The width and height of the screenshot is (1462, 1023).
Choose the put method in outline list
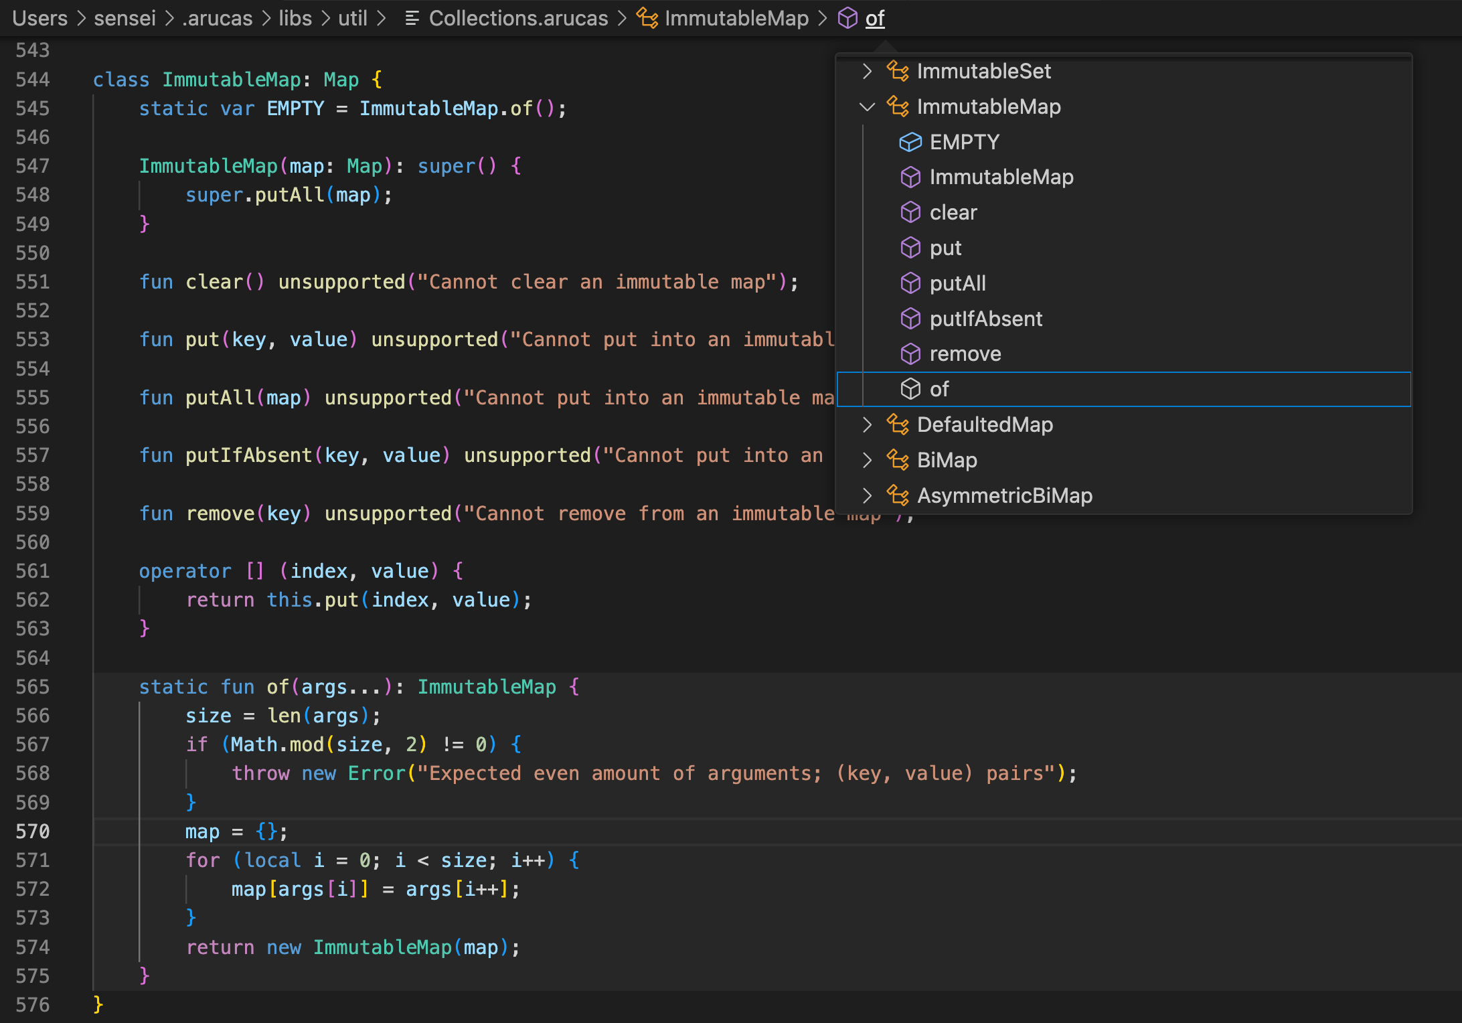(x=945, y=248)
